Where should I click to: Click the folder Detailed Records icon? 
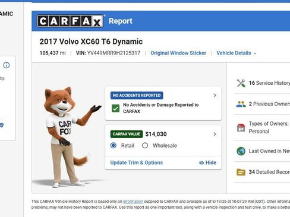[241, 172]
